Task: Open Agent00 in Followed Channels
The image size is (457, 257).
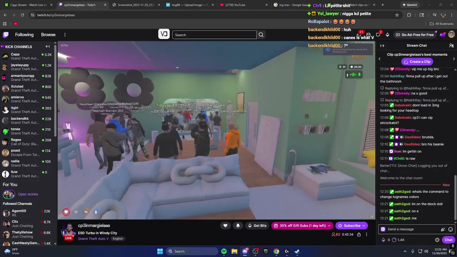Action: [x=27, y=213]
